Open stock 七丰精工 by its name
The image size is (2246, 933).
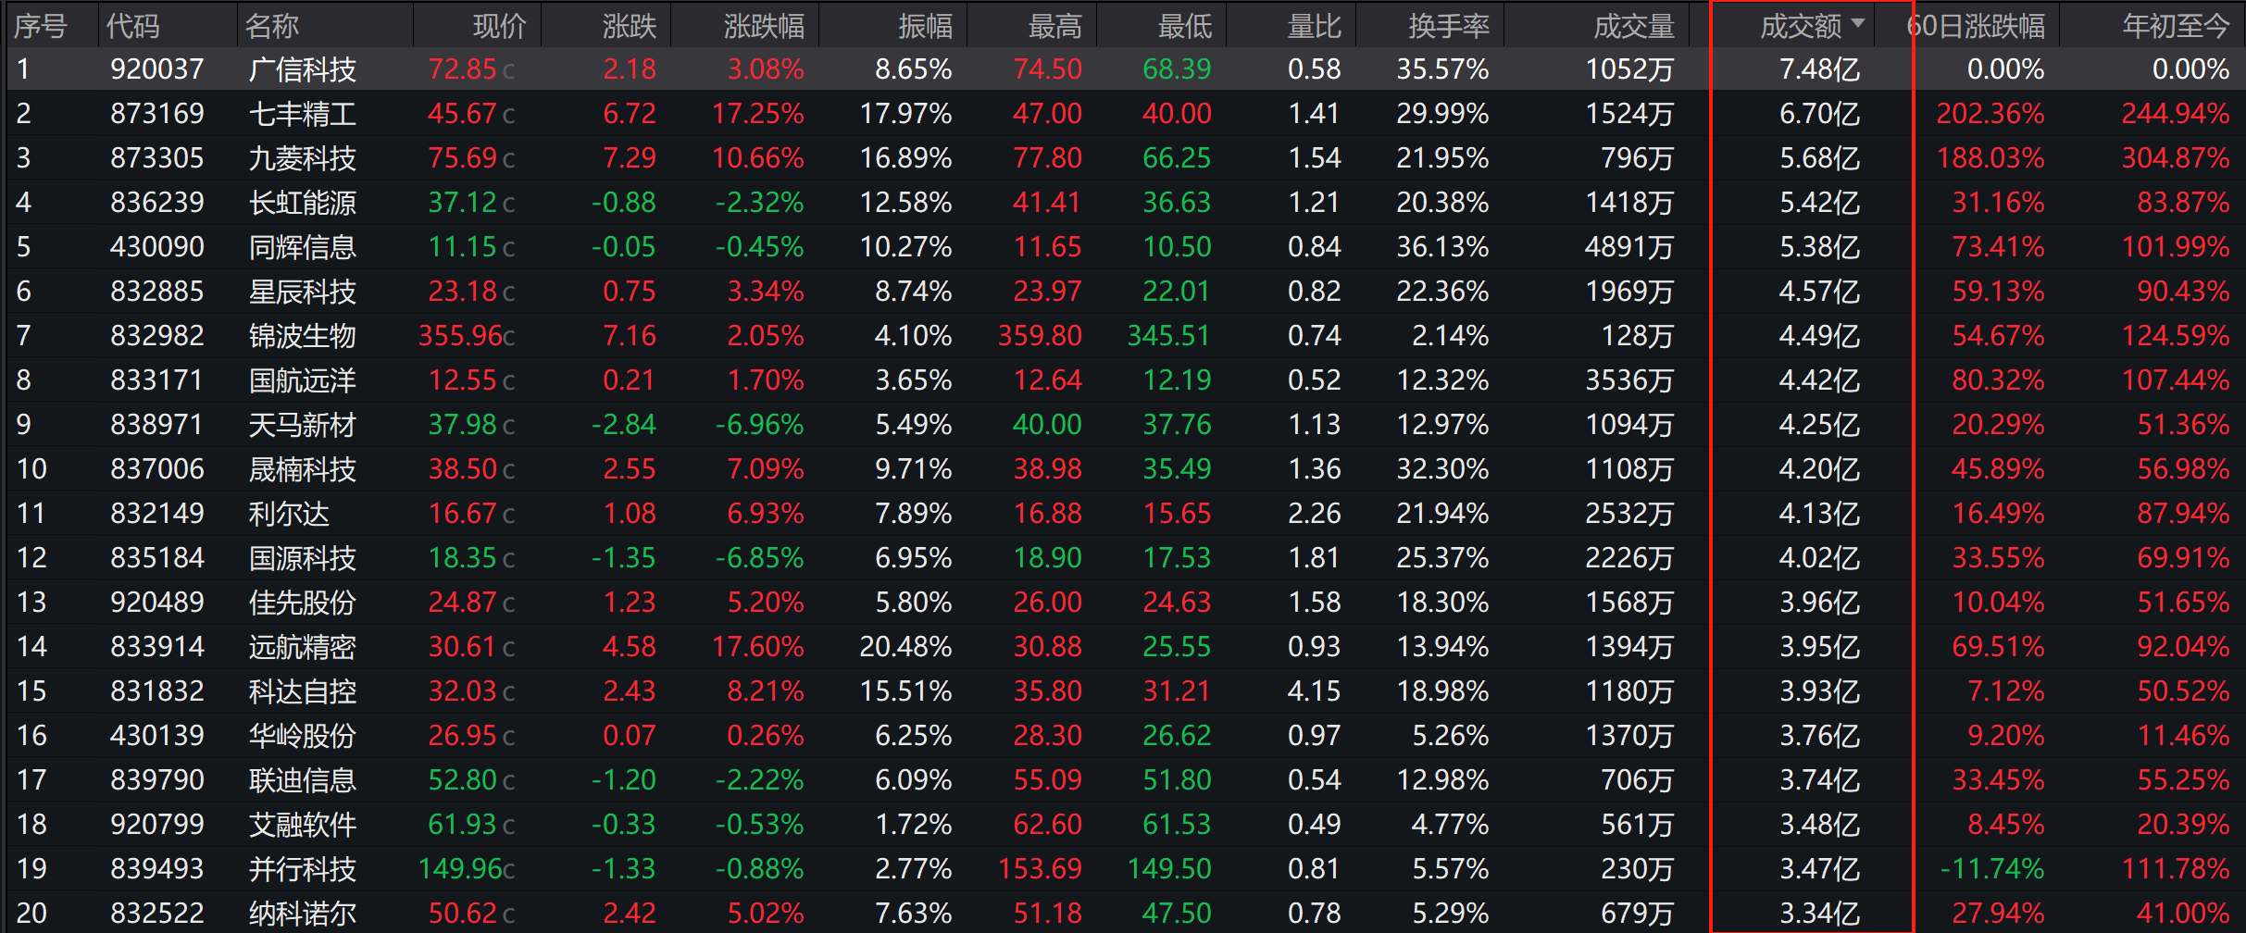(303, 114)
